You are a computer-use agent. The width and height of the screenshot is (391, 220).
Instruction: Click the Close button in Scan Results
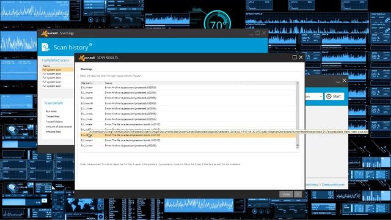(x=286, y=194)
